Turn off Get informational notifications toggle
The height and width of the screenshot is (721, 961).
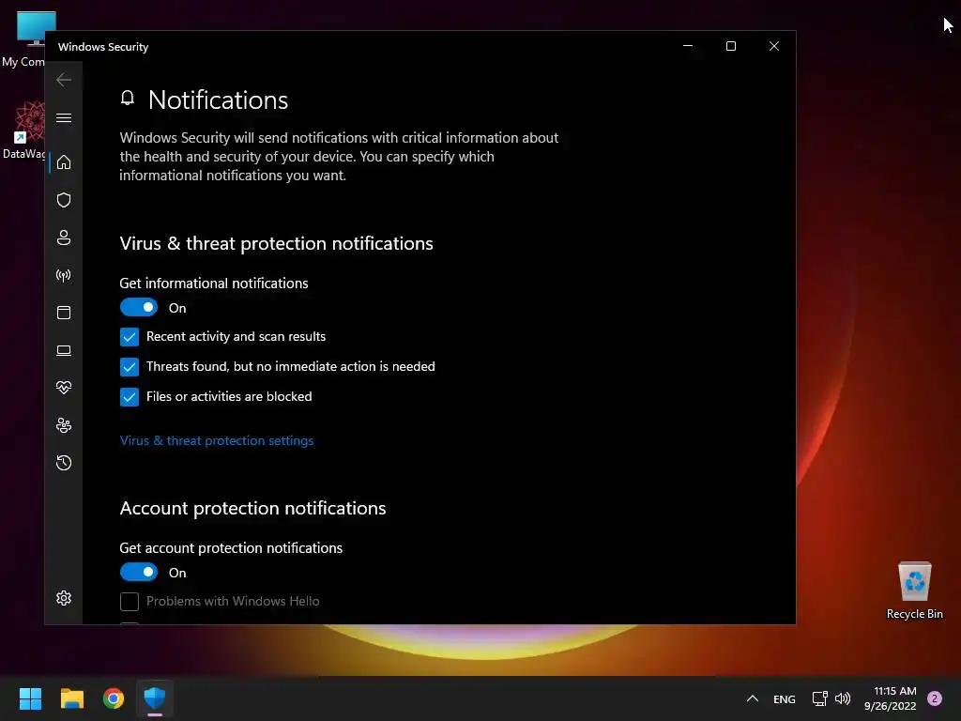click(139, 307)
